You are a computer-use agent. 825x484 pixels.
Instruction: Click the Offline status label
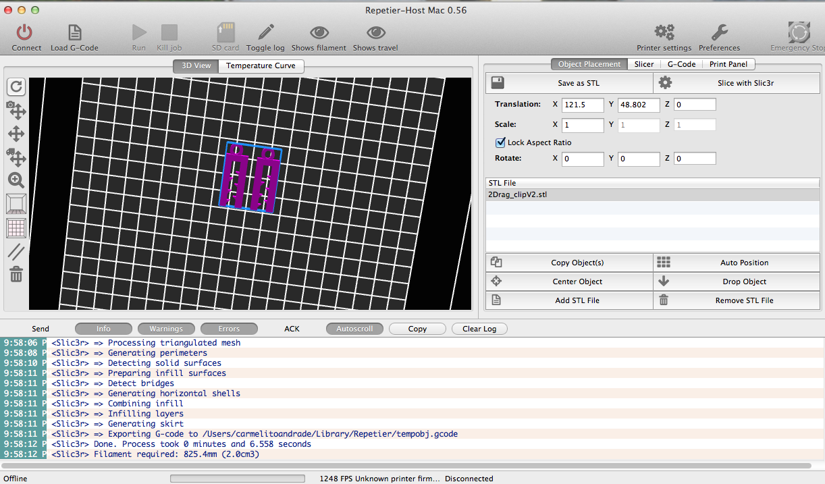(x=16, y=479)
